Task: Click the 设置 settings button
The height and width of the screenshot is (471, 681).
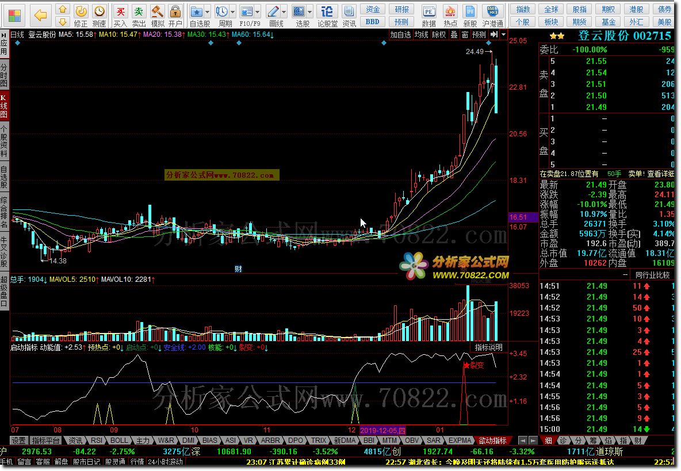Action: 18,440
